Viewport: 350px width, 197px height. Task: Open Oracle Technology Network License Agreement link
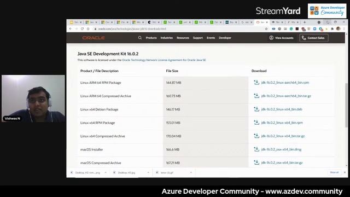[x=164, y=60]
